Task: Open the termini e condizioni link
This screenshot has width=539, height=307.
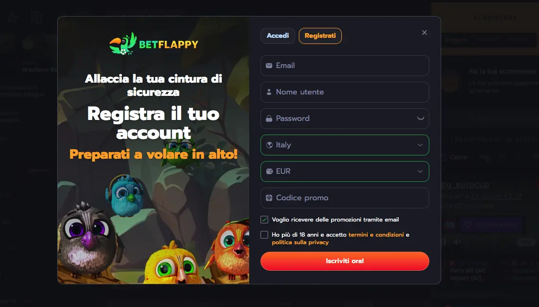Action: 376,235
